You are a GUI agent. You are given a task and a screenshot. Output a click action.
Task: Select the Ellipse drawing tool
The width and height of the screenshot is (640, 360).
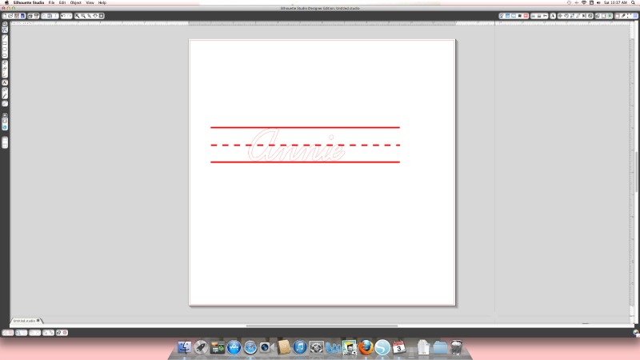(x=5, y=56)
